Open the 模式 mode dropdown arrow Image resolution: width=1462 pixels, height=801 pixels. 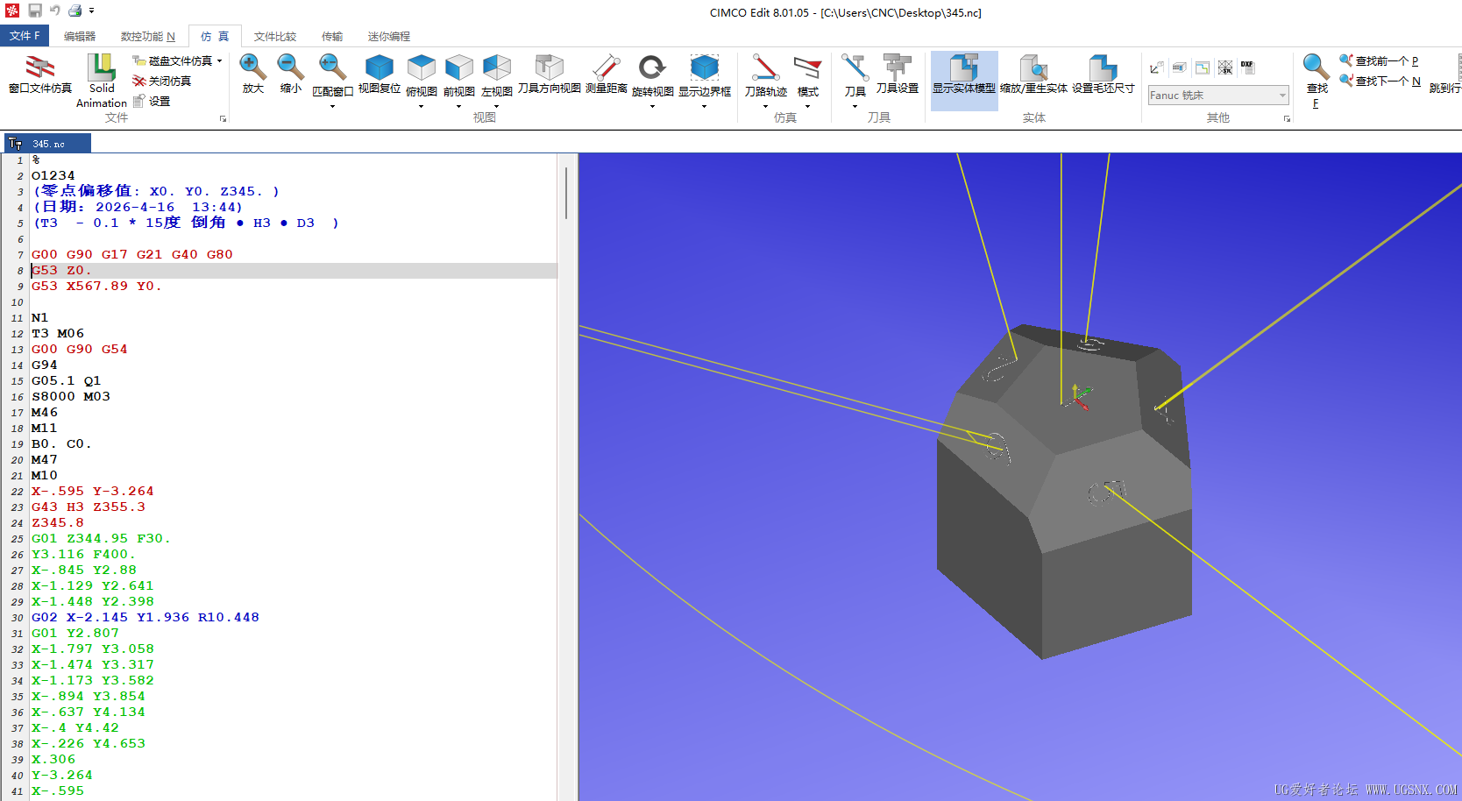(x=807, y=107)
